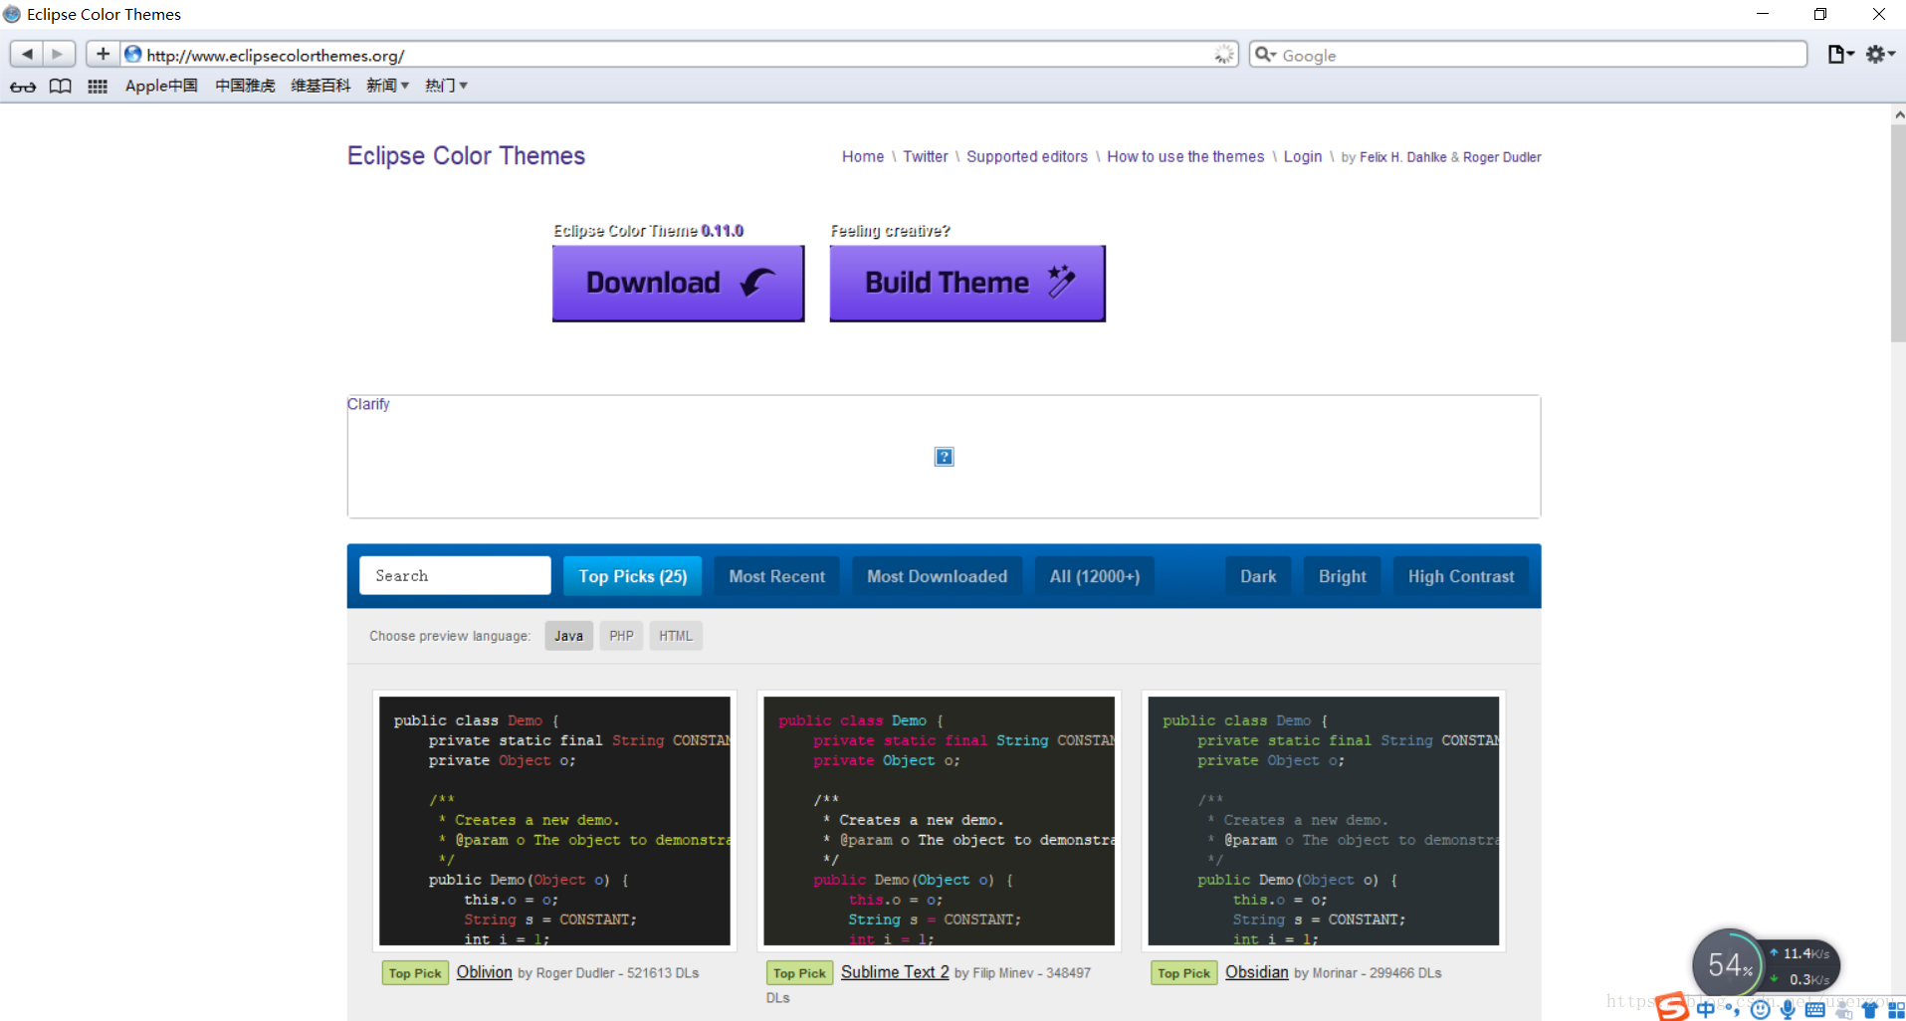The width and height of the screenshot is (1906, 1021).
Task: Add a bookmark with the plus icon
Action: pos(103,54)
